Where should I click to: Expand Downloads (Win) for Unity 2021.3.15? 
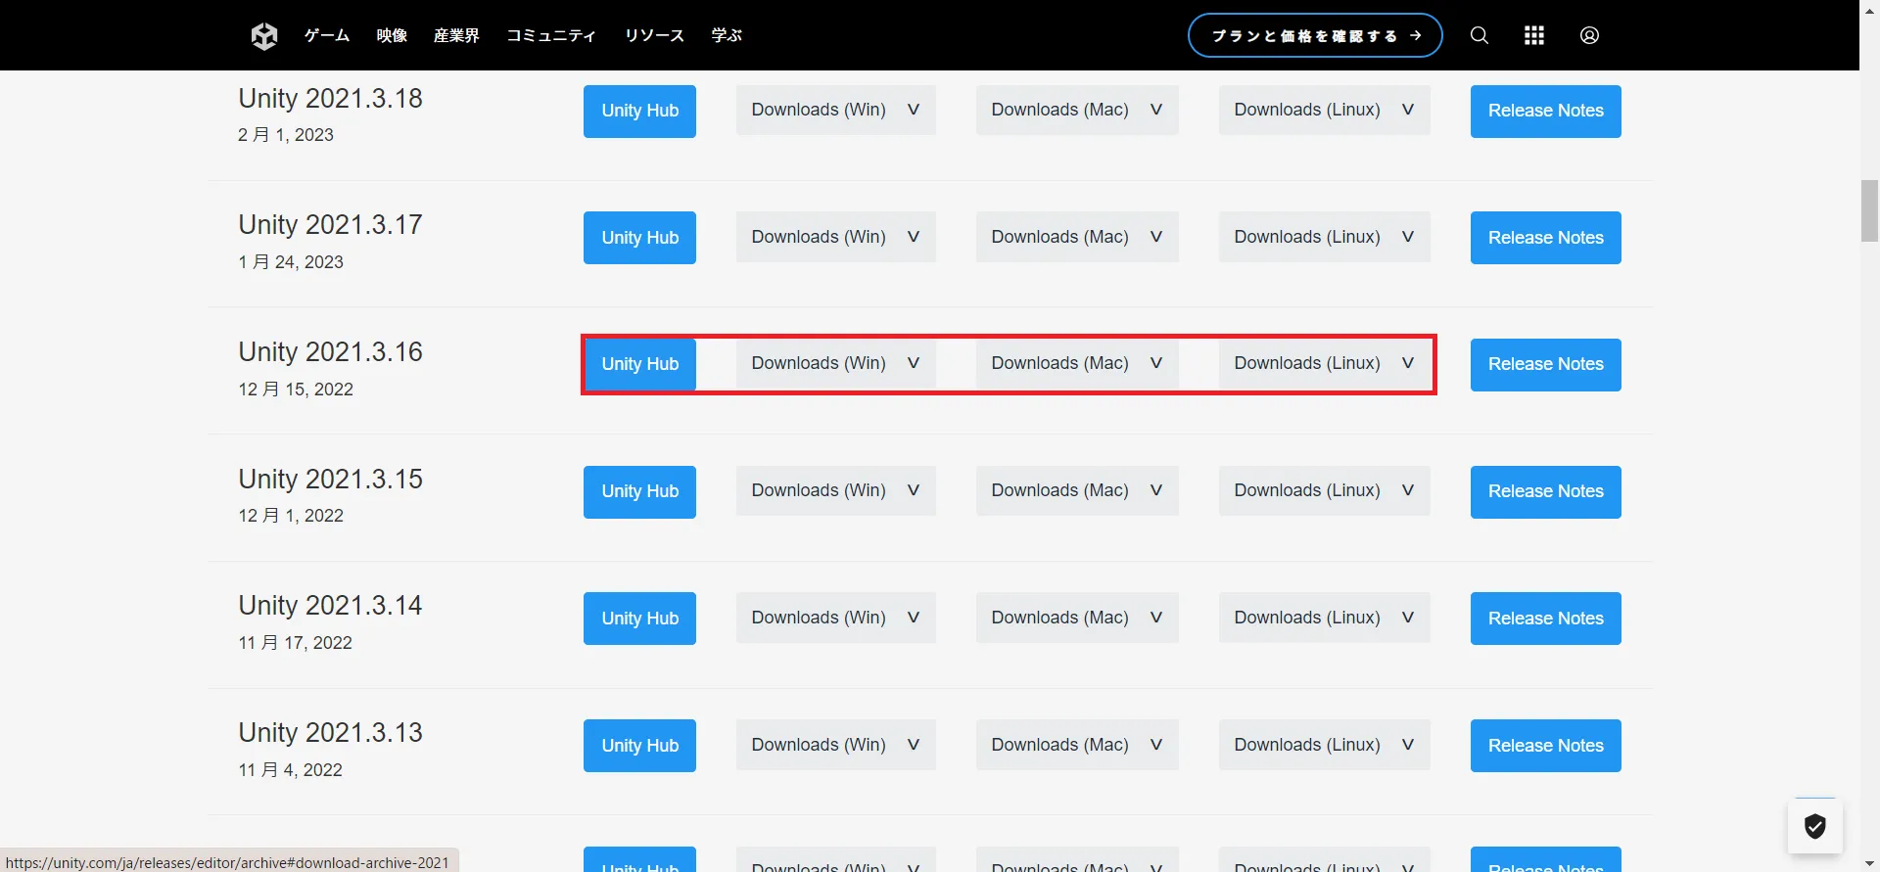click(835, 490)
